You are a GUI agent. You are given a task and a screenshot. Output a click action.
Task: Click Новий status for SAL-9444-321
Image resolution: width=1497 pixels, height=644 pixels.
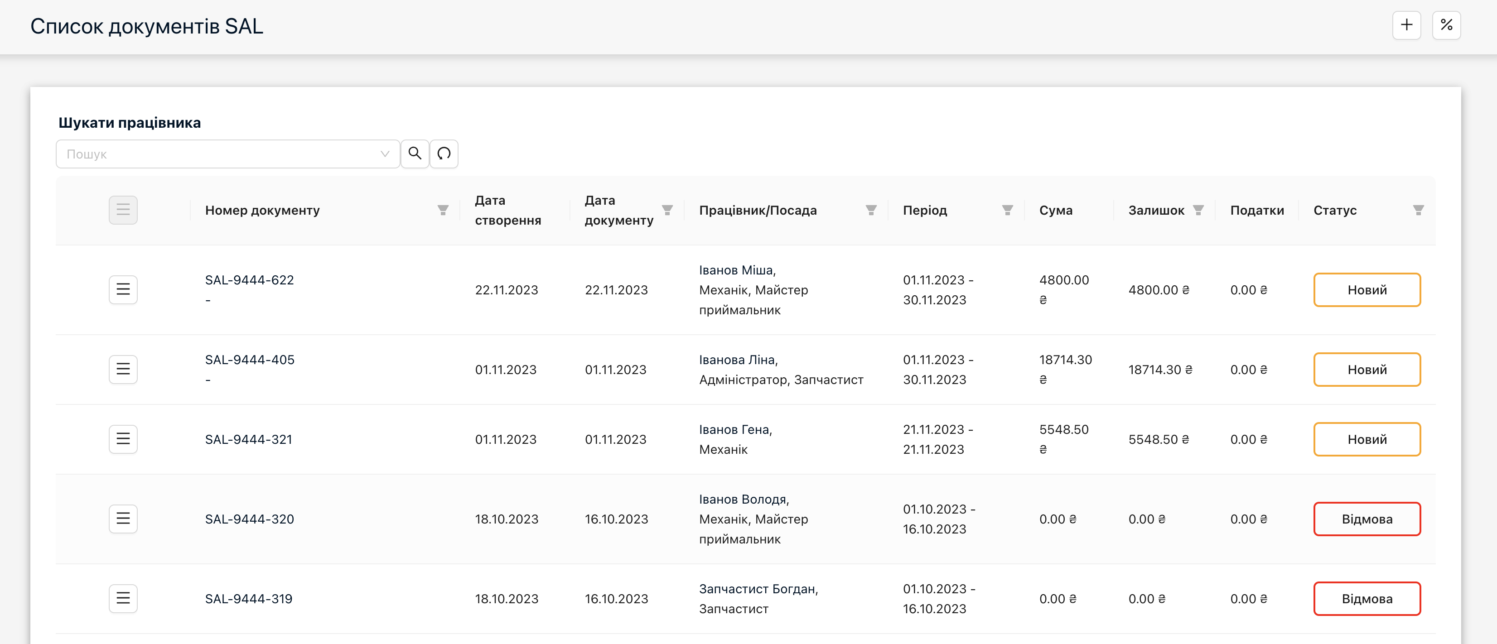[x=1367, y=439]
